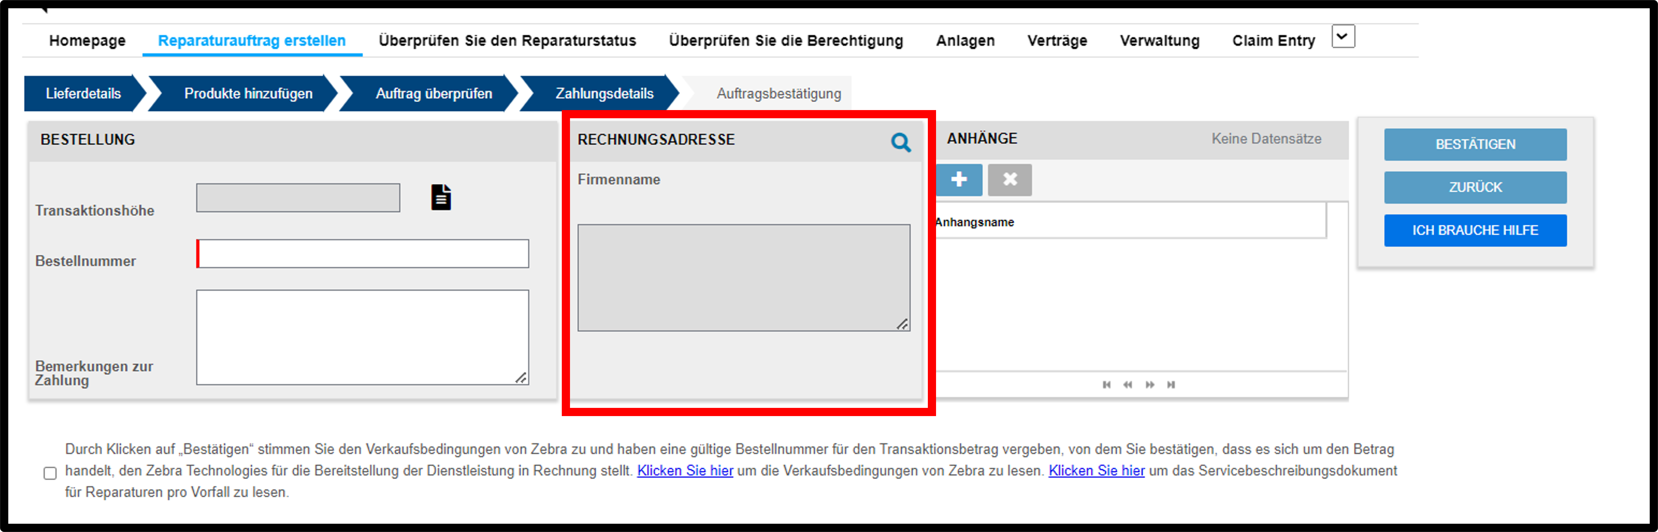Go to previous page of attachments list

coord(1127,385)
